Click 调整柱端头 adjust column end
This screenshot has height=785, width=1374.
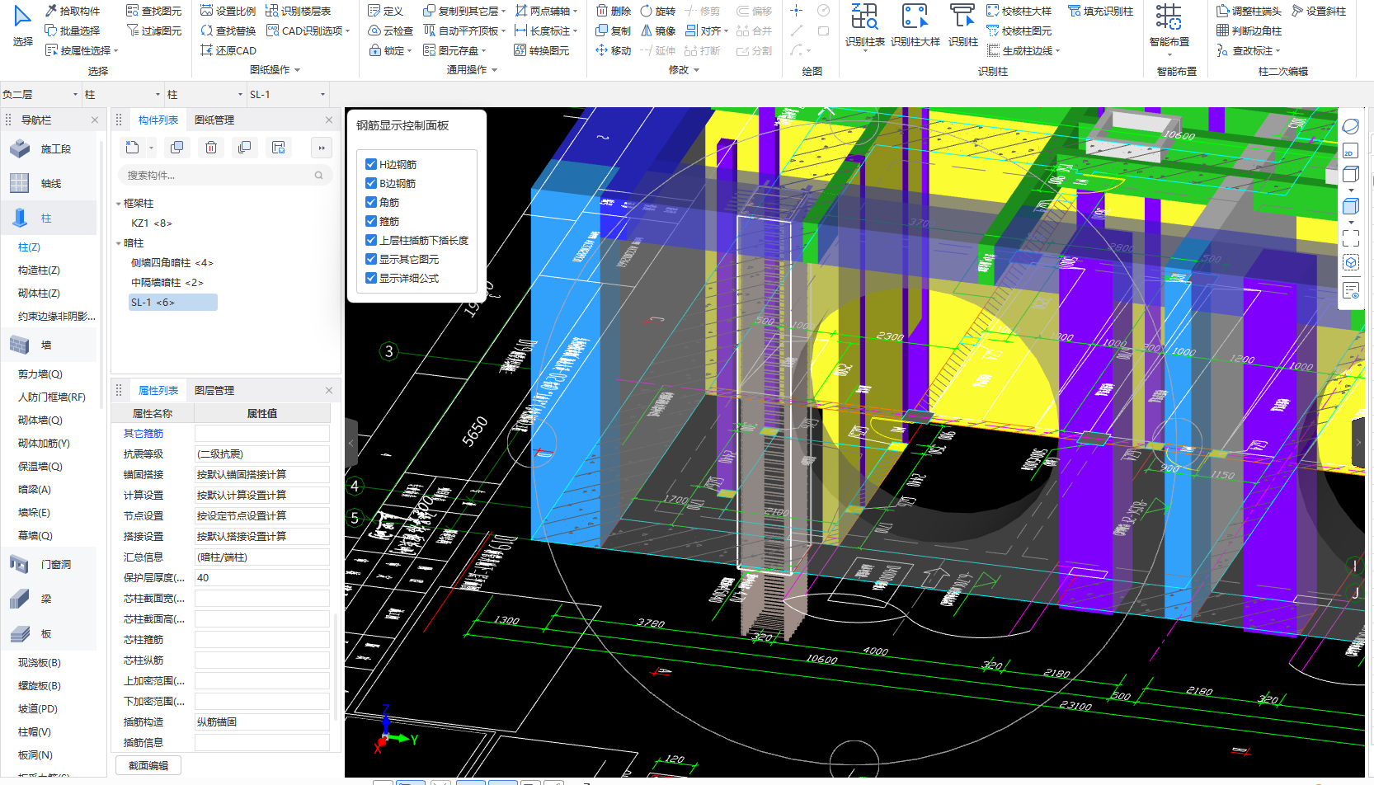1249,11
